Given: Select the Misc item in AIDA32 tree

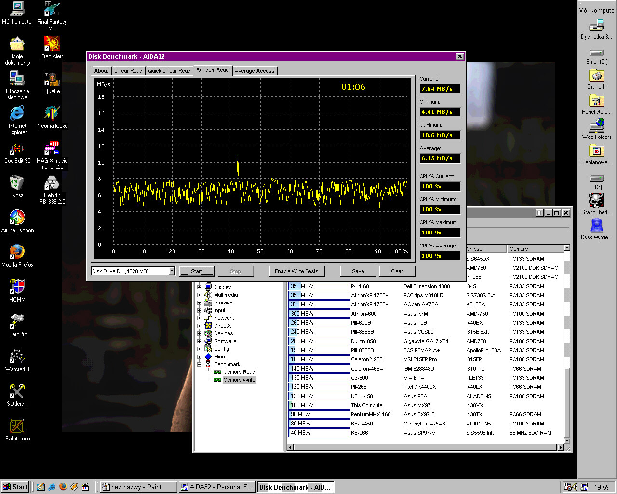Looking at the screenshot, I should [x=219, y=357].
